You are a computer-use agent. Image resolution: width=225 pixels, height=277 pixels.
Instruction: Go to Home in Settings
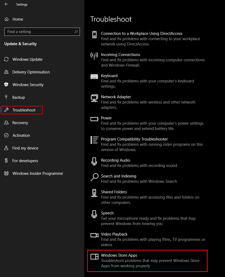[18, 19]
